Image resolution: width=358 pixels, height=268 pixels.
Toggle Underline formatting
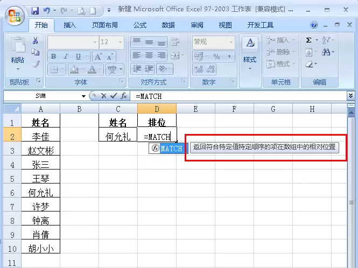pos(78,57)
